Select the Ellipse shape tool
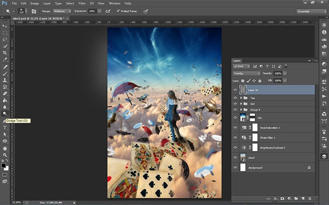This screenshot has height=205, width=329. [4, 141]
